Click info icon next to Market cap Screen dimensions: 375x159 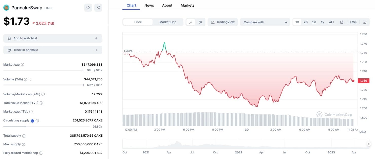tap(23, 65)
